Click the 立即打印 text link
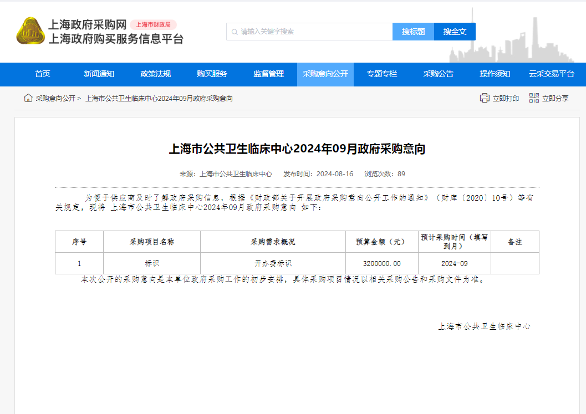 tap(506, 98)
